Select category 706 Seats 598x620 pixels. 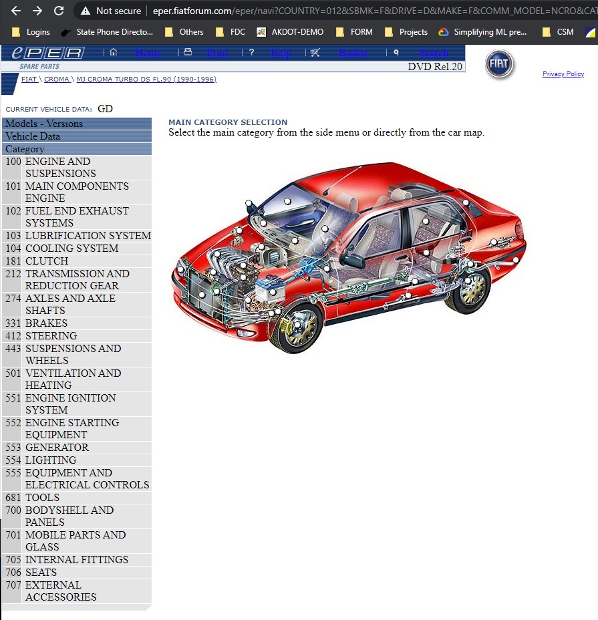tap(77, 572)
